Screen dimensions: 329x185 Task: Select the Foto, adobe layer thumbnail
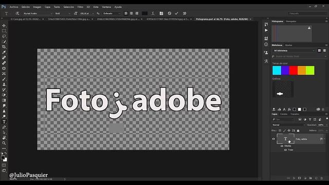285,139
